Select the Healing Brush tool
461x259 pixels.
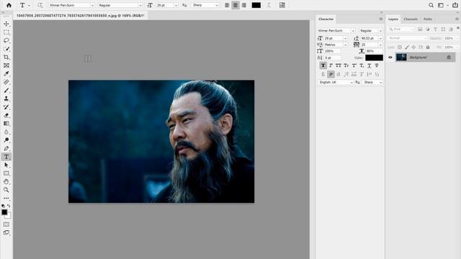[x=6, y=82]
